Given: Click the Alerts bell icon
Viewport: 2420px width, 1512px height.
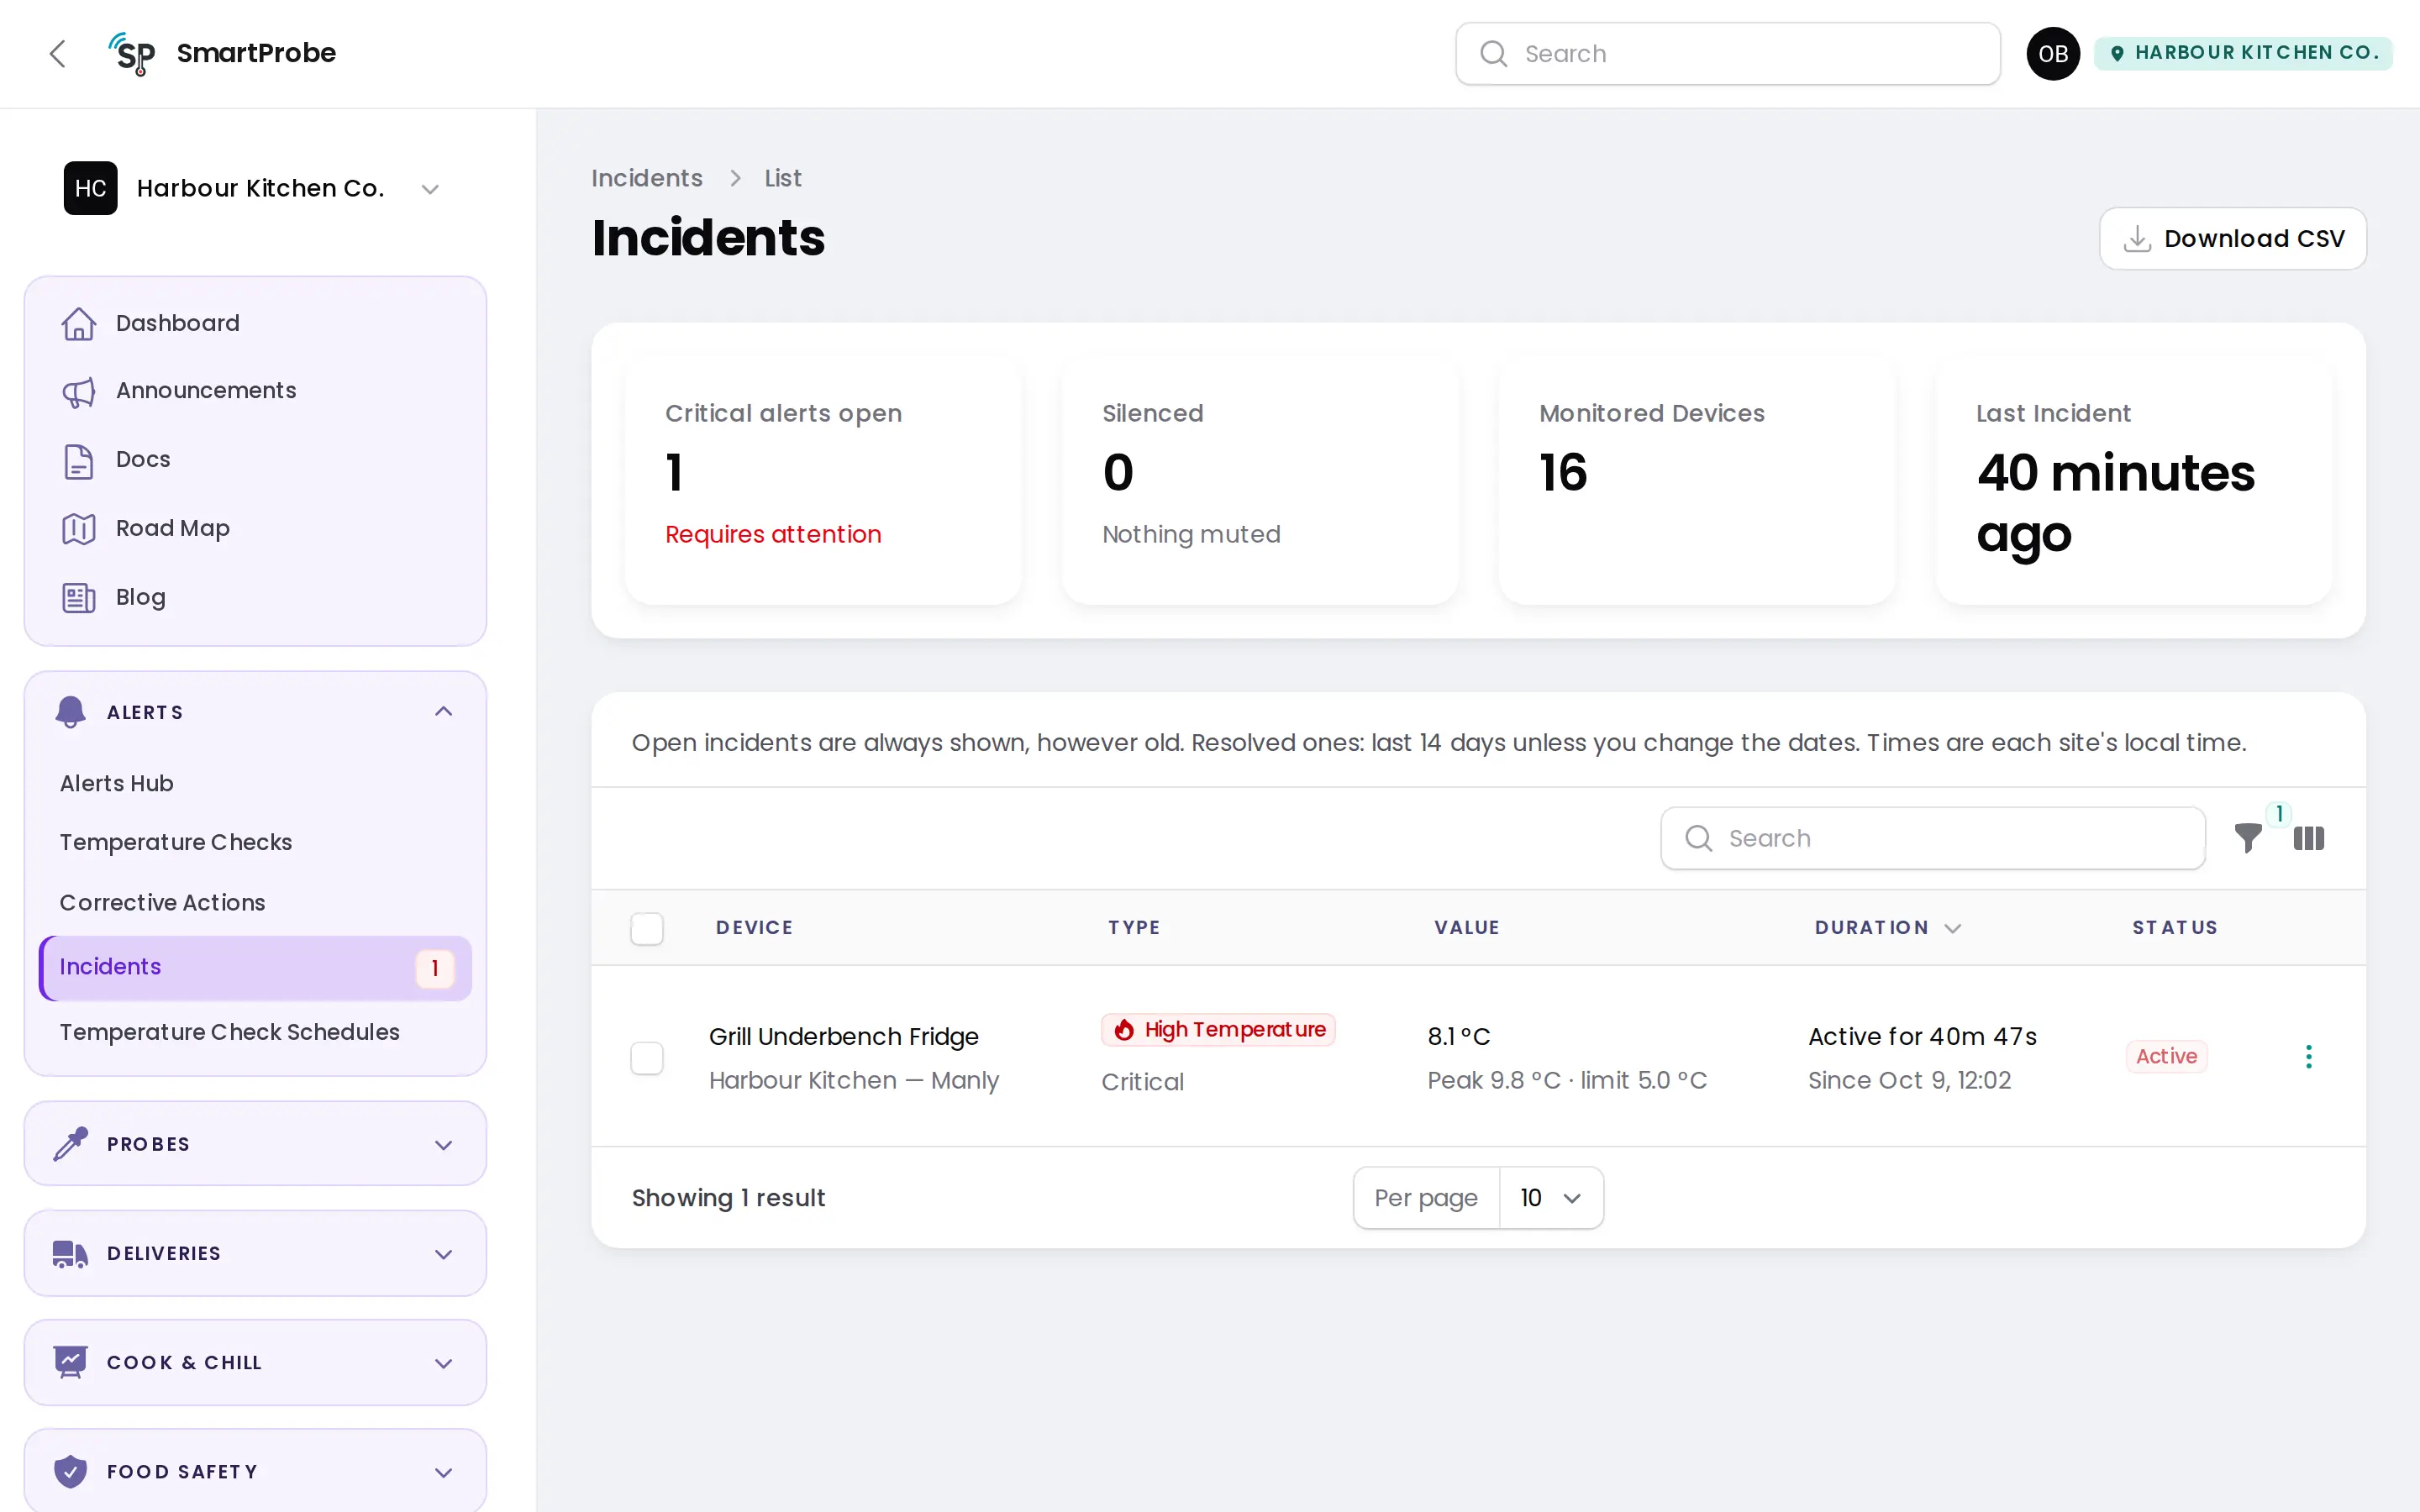Looking at the screenshot, I should pyautogui.click(x=70, y=712).
